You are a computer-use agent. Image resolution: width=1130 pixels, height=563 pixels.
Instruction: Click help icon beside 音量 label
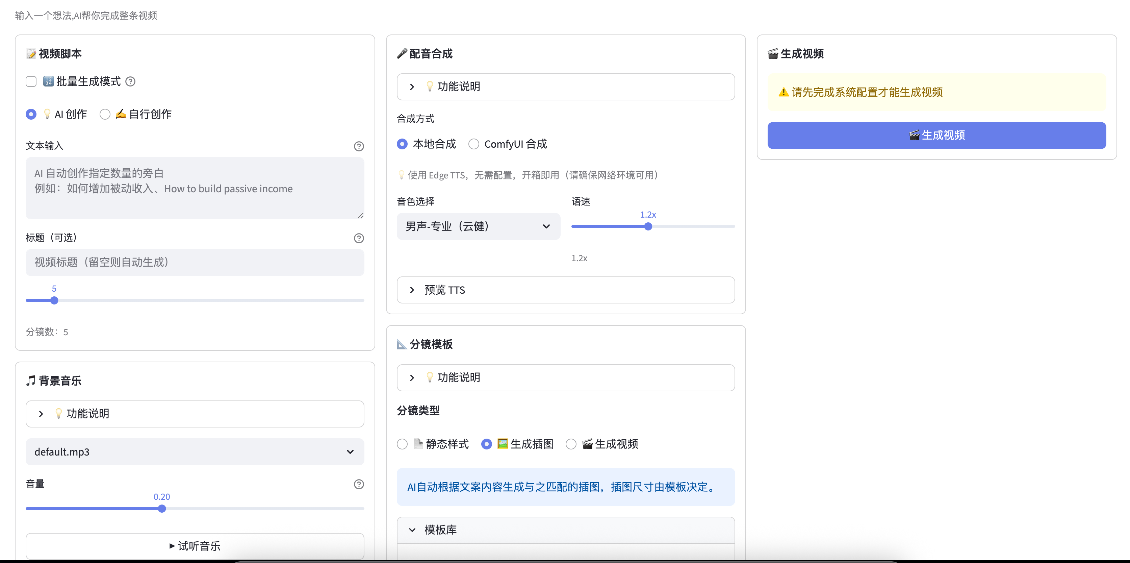click(358, 484)
